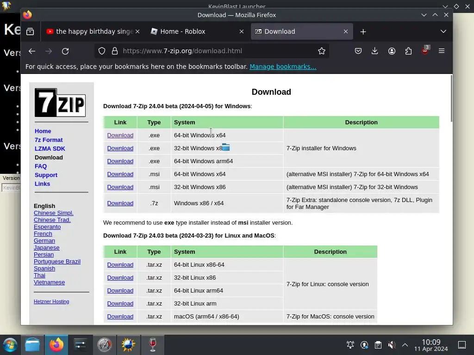Open the Firefox downloads panel
Image resolution: width=474 pixels, height=355 pixels.
pos(375,51)
